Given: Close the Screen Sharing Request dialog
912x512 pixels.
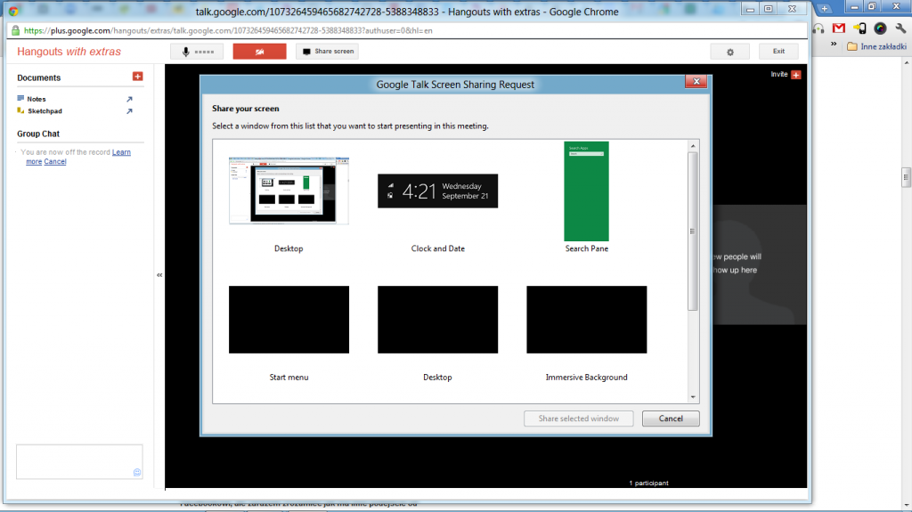Looking at the screenshot, I should (x=696, y=81).
